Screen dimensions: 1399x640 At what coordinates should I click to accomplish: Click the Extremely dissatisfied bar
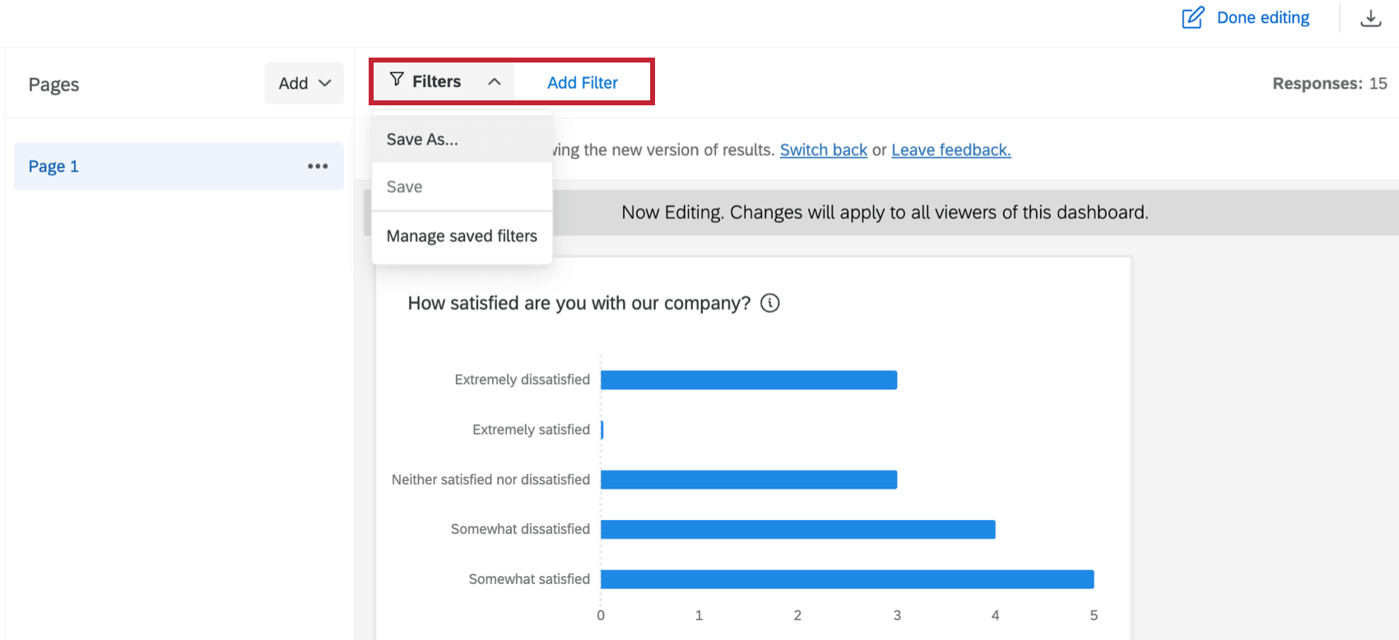(748, 380)
